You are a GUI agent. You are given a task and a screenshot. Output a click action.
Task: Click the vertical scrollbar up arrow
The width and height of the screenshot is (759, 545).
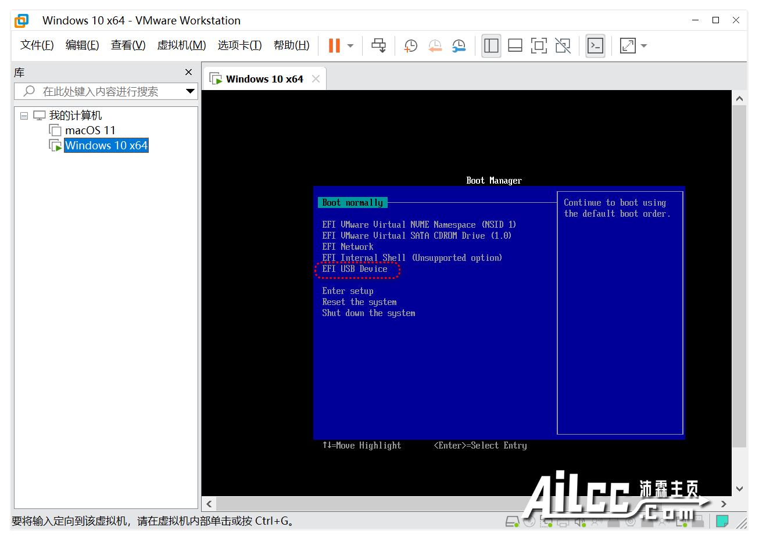(739, 98)
